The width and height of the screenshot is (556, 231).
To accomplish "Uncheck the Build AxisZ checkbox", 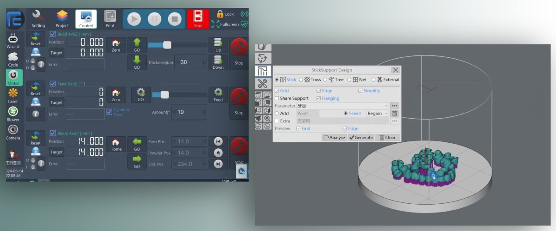I will pos(52,34).
